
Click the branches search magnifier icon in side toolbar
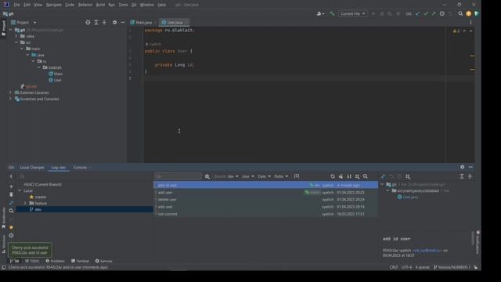tap(11, 211)
